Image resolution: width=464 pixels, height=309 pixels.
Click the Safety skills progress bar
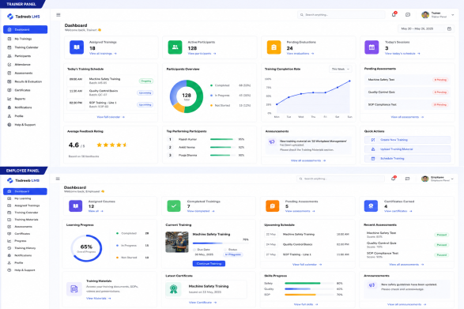pyautogui.click(x=309, y=283)
